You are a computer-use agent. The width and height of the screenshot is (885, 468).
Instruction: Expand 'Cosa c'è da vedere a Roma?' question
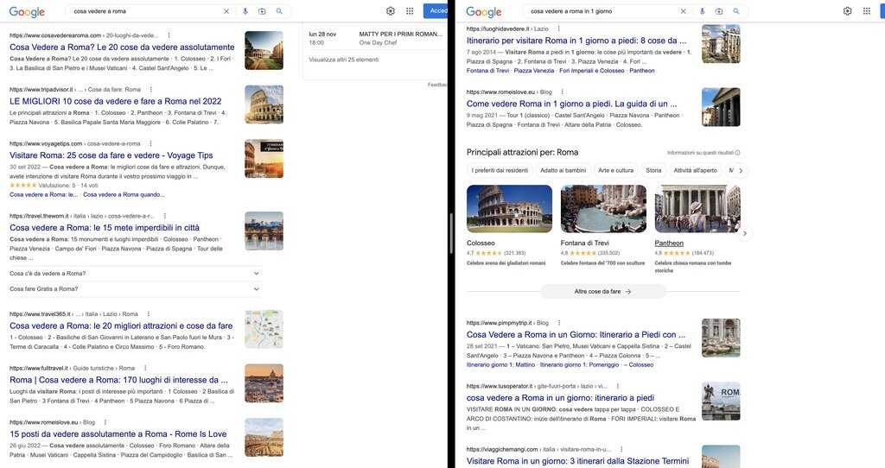click(x=136, y=274)
